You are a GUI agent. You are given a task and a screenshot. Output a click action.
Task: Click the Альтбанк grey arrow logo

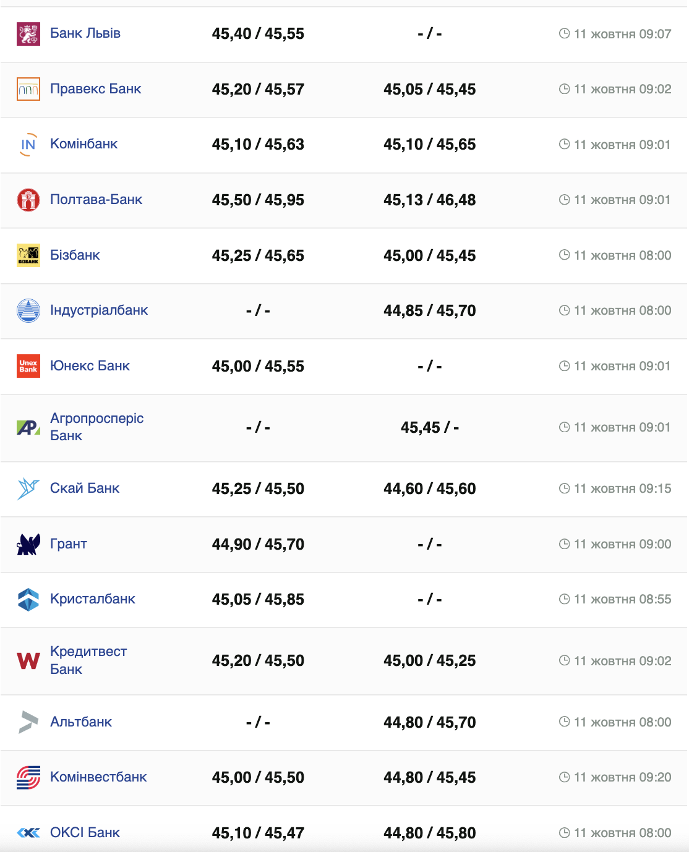tap(28, 722)
